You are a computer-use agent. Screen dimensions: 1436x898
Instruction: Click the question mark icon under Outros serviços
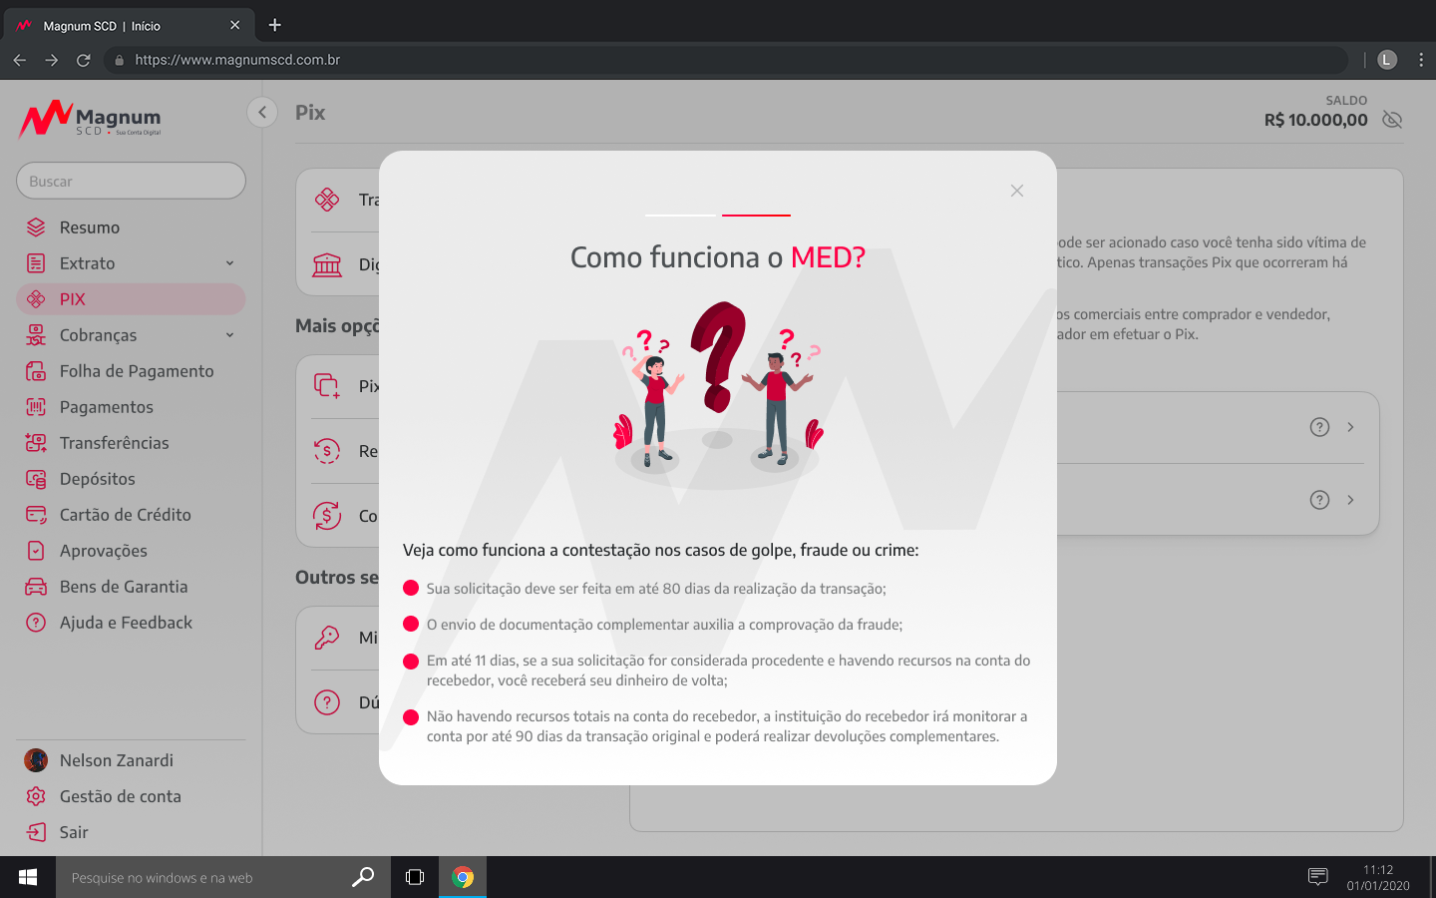tap(327, 702)
